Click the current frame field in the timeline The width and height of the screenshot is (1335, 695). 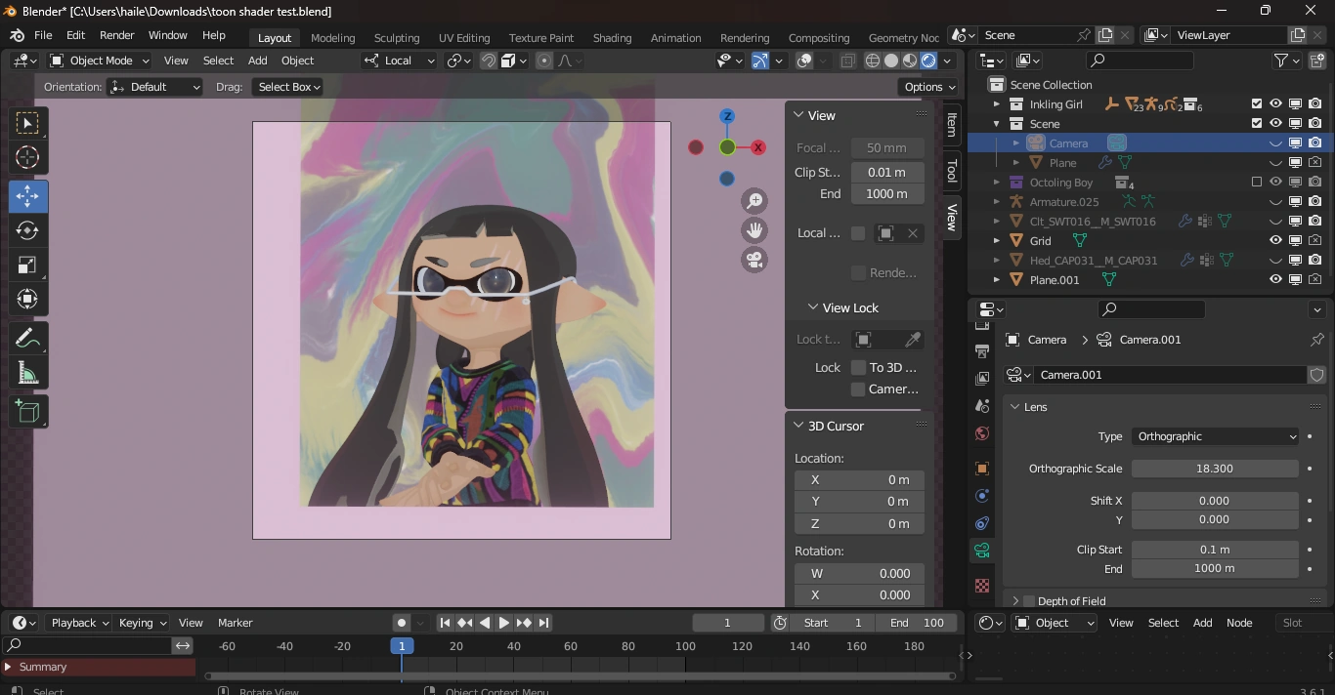click(728, 623)
